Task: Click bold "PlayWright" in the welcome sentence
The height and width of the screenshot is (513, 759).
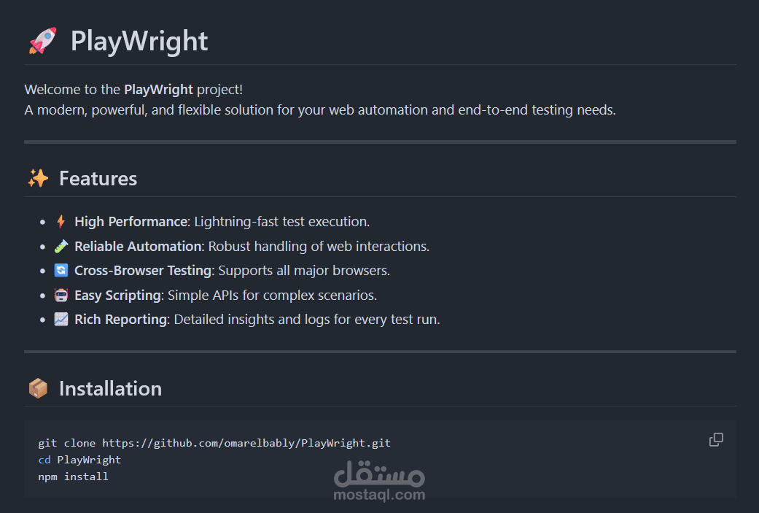Action: point(158,90)
